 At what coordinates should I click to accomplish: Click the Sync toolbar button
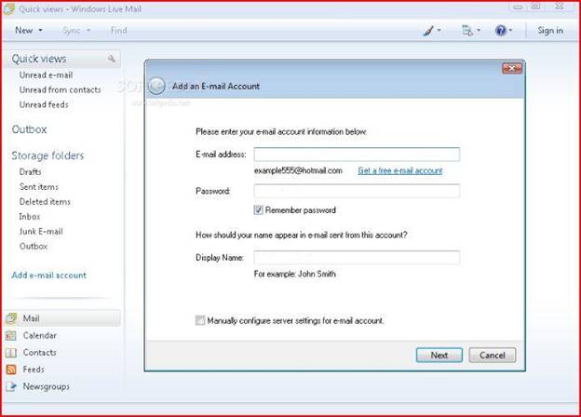72,31
